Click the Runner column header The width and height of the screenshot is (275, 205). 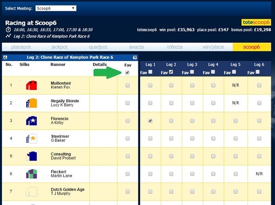pyautogui.click(x=58, y=65)
